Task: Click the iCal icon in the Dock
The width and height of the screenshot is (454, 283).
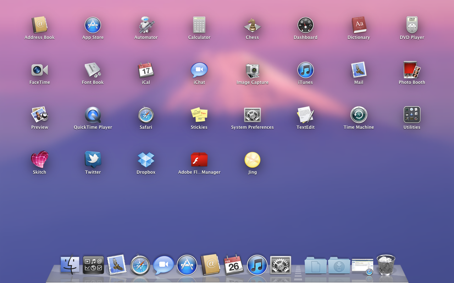Action: [x=234, y=265]
